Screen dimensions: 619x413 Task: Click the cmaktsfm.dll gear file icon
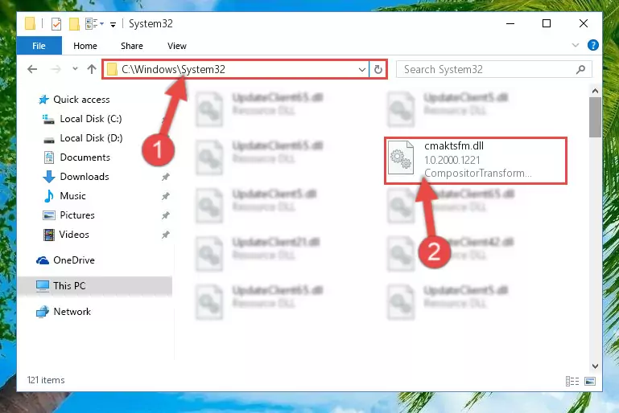[x=401, y=157]
